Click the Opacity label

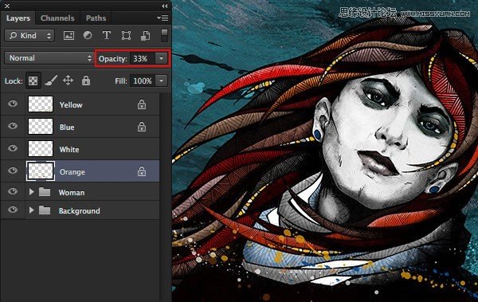tap(113, 59)
